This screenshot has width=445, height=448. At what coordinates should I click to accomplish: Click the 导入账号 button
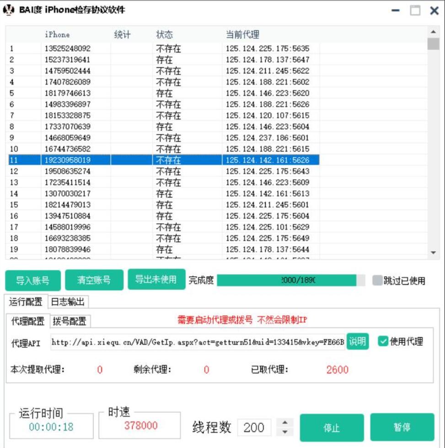coord(33,280)
